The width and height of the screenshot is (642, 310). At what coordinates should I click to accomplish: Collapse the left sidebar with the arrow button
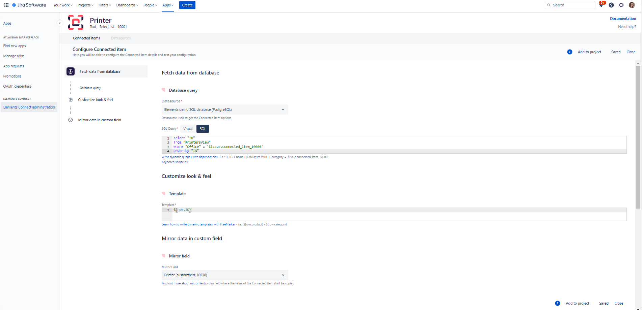click(x=60, y=23)
